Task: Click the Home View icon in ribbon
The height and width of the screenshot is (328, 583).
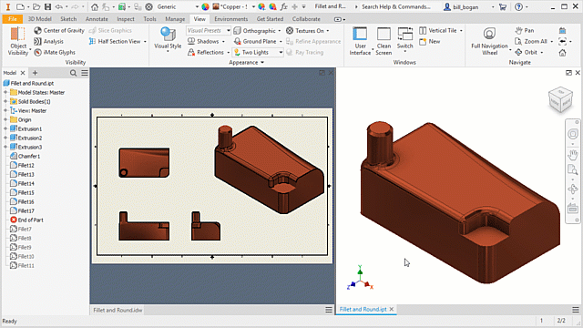Action: coord(563,53)
